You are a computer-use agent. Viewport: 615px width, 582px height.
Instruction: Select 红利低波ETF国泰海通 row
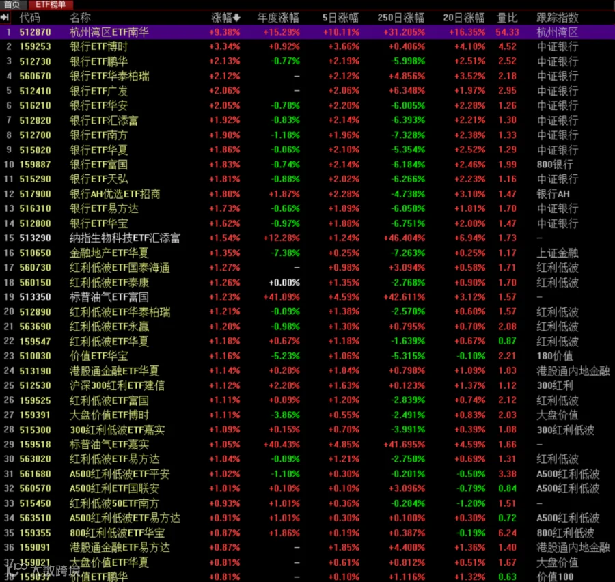(x=307, y=268)
